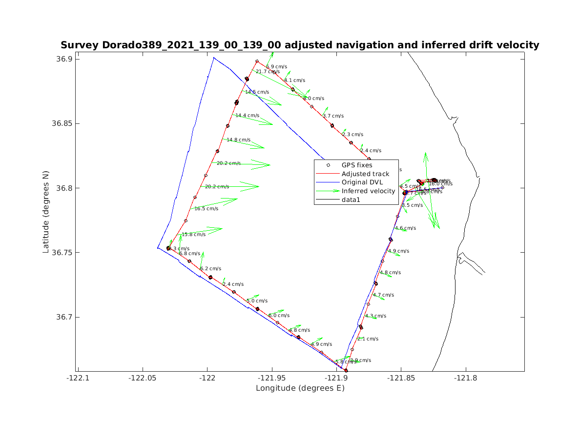Viewport: 580px width, 439px height.
Task: Click the GPS fixes legend marker
Action: point(328,165)
